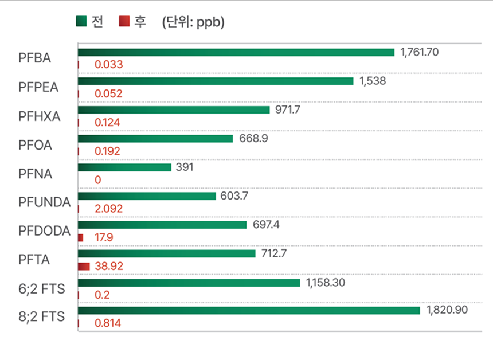
Task: Select the red PFTA bar
Action: pyautogui.click(x=84, y=266)
